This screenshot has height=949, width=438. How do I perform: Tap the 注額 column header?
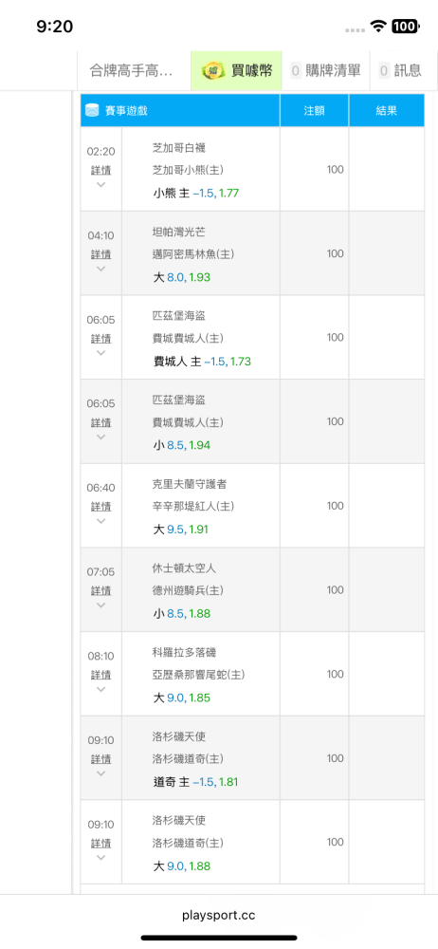(x=315, y=111)
